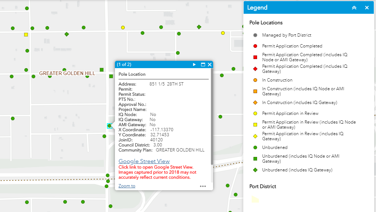Screen dimensions: 376x212
Task: Click green circle Unburdened legend symbol
Action: point(255,147)
